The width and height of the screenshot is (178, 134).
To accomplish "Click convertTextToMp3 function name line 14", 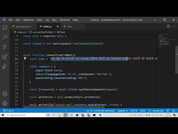I will 59,55.
